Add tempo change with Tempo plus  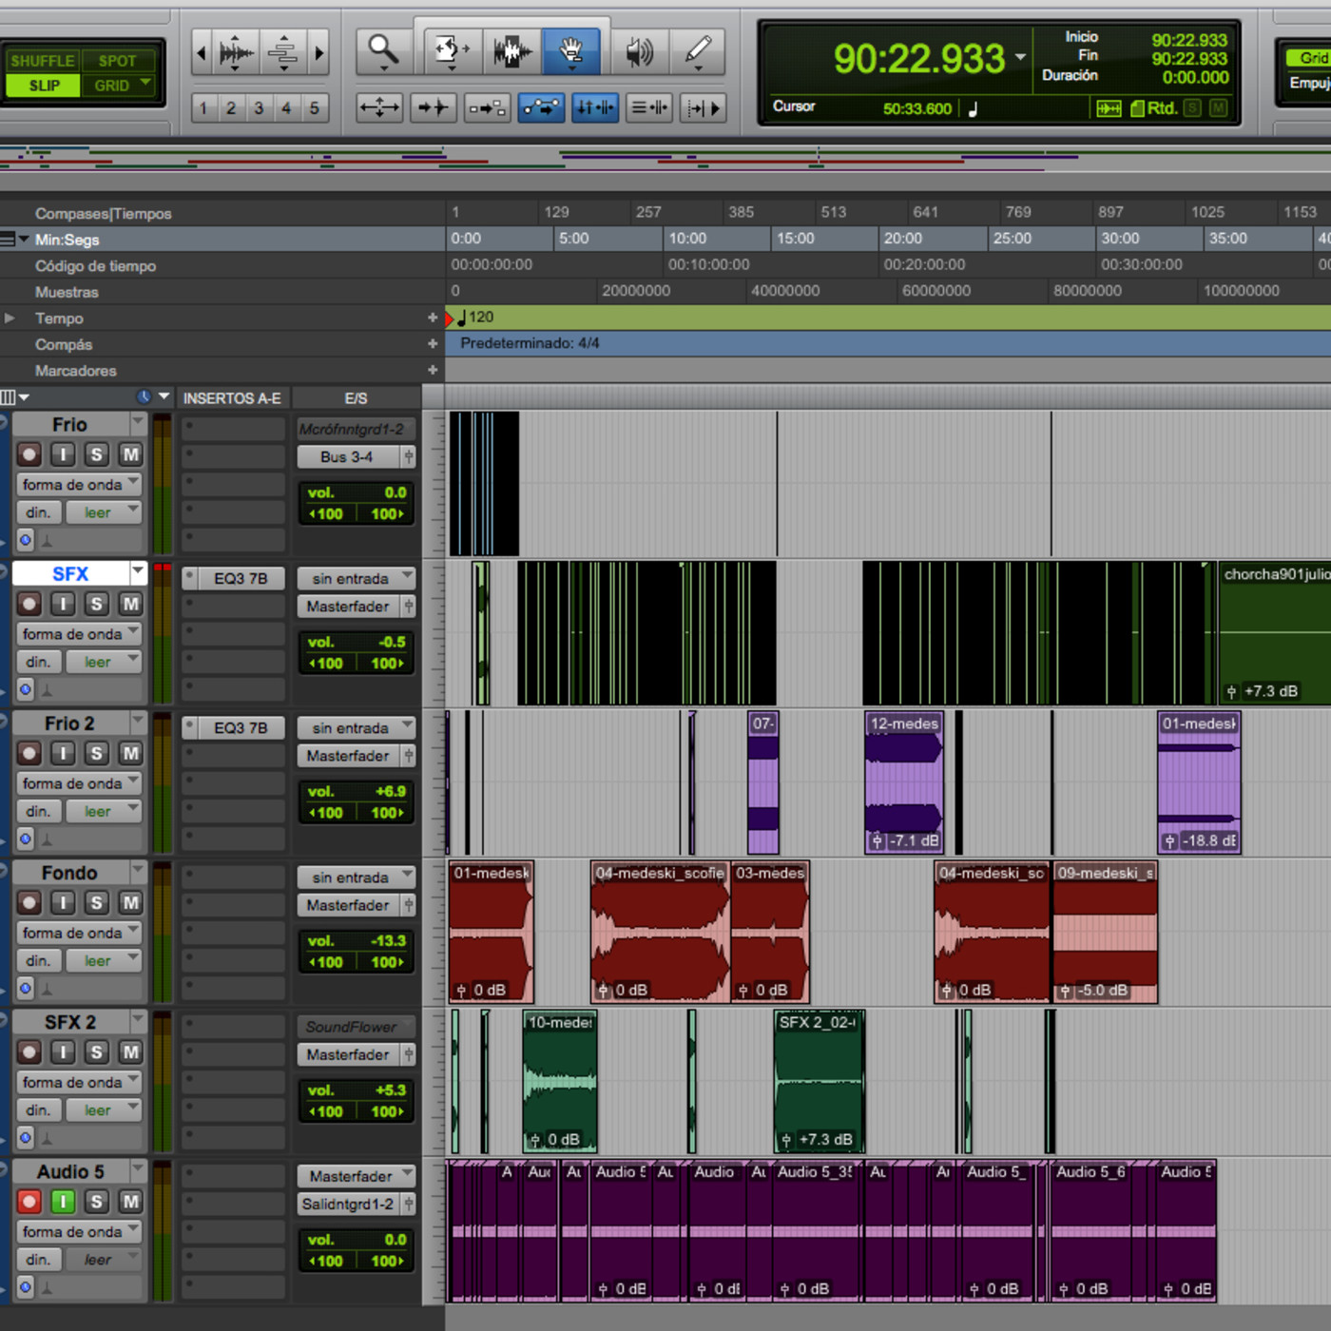pos(433,318)
